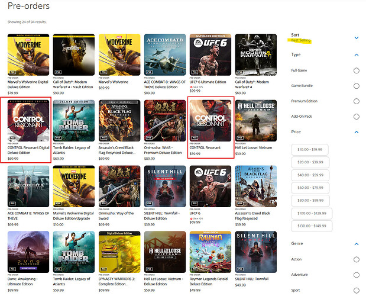Viewport: 366px width, 296px height.
Task: Filter by price $80.00 - $99.99
Action: coord(310,201)
